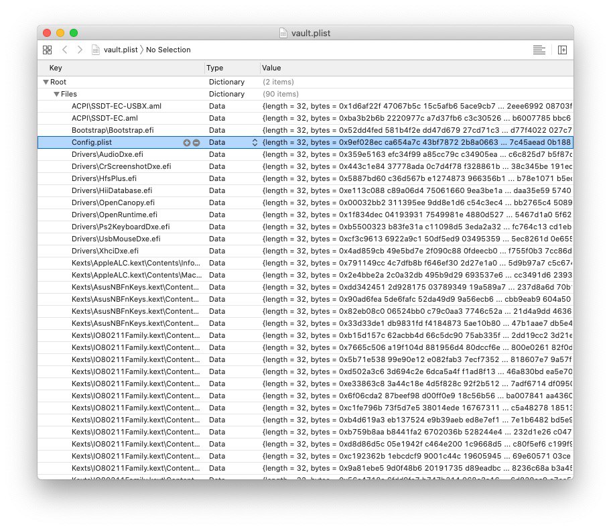Open the related items grid menu icon

pos(47,50)
